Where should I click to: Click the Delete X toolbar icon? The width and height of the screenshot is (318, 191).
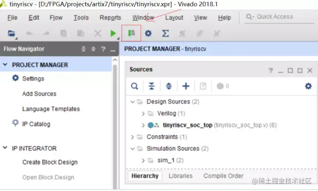[x=98, y=33]
